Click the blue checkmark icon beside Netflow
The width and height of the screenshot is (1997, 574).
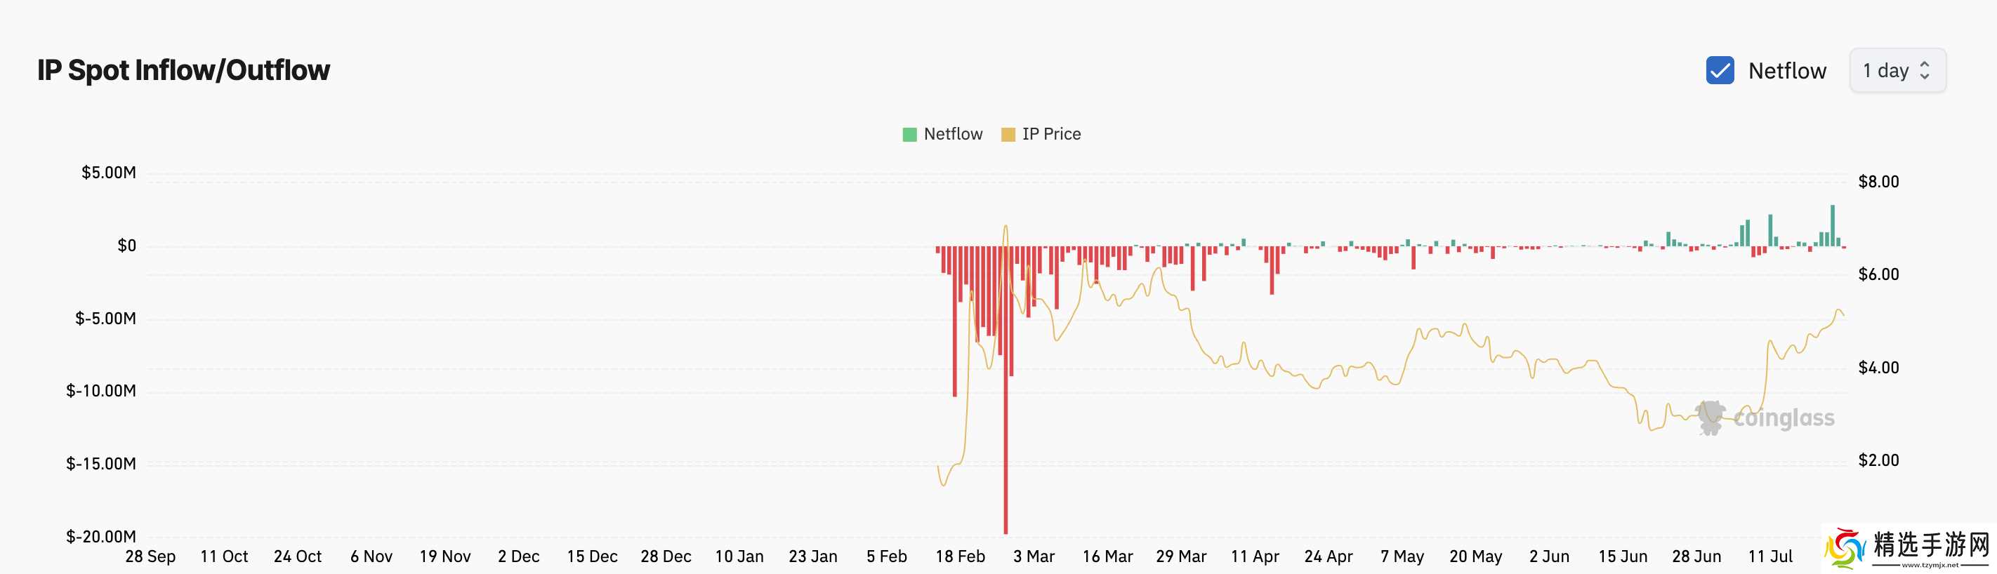1721,70
